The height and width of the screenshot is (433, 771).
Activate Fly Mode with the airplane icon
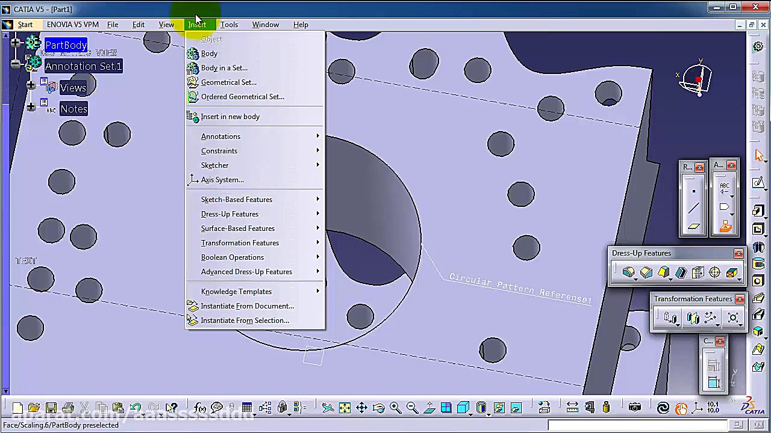coord(328,408)
